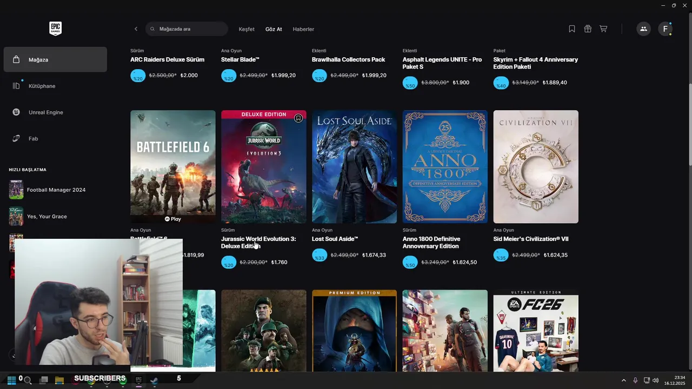Open the Windows Start button
Screen dimensions: 692x389
coord(11,380)
